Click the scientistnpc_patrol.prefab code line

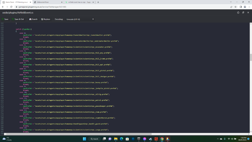pyautogui.click(x=66, y=100)
